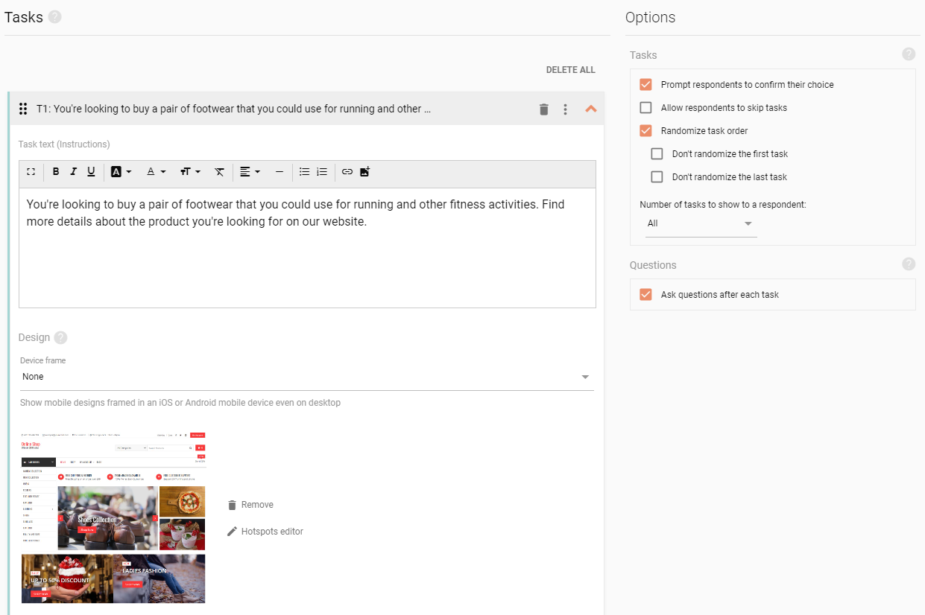Image resolution: width=925 pixels, height=615 pixels.
Task: Open font color dropdown
Action: pos(156,172)
